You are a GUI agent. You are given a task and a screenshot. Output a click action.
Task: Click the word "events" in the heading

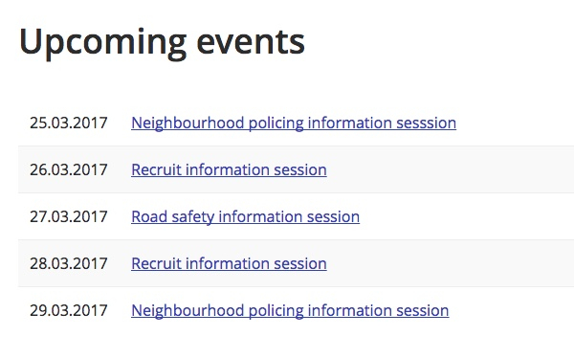(x=251, y=43)
